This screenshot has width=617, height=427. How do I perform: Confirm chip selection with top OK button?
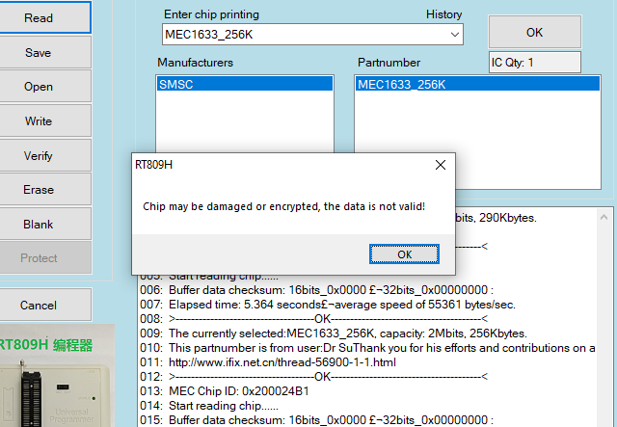(535, 32)
